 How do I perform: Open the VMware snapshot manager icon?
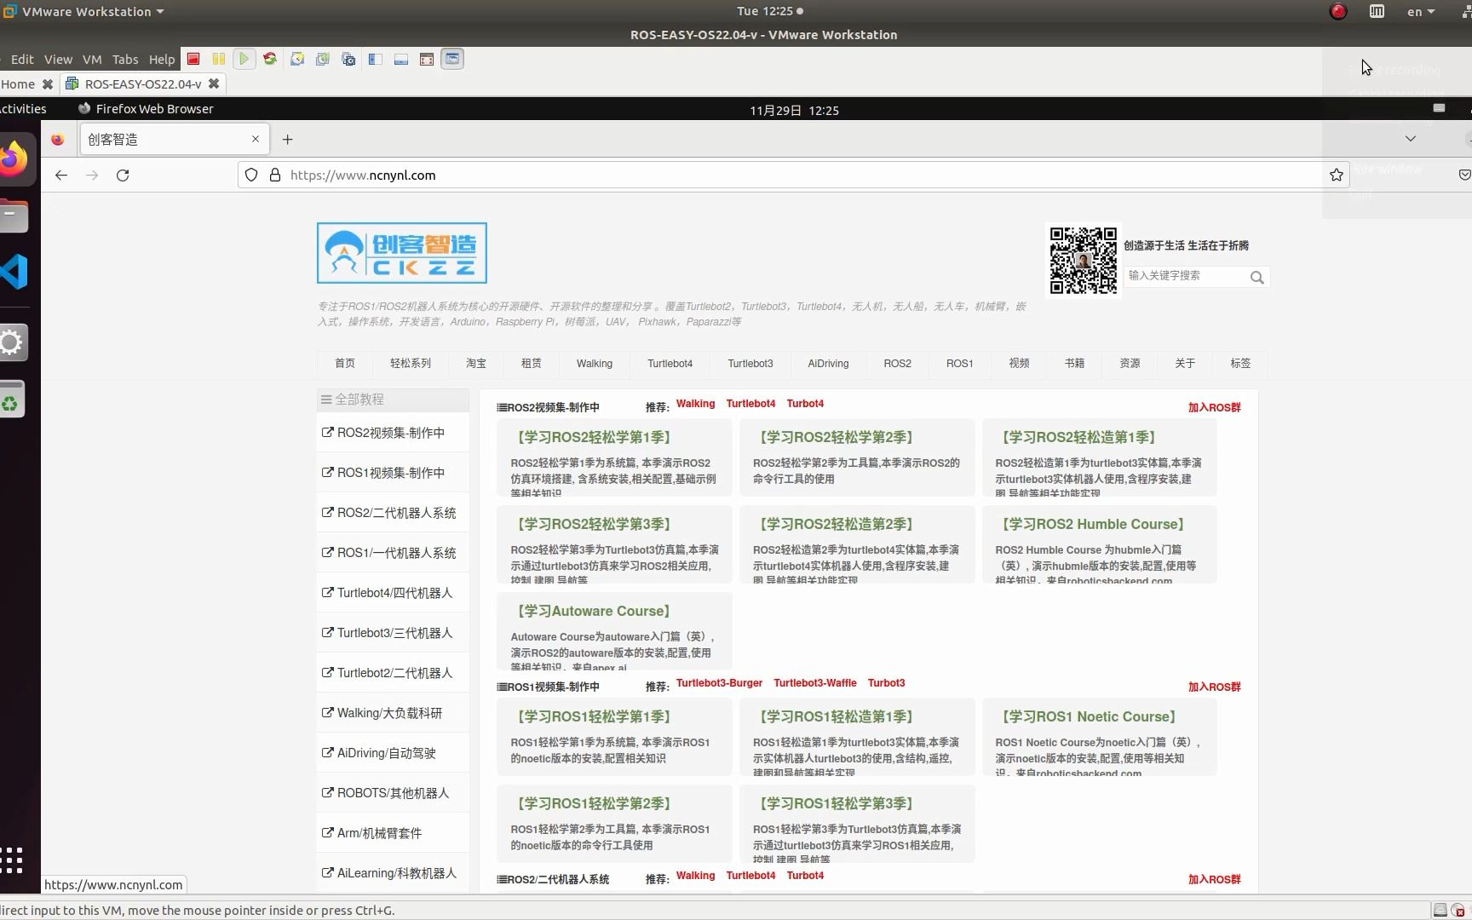pos(348,59)
